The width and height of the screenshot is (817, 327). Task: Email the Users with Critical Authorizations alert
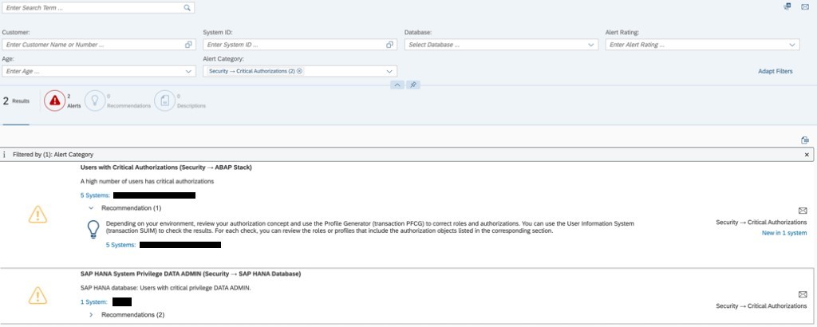point(803,211)
